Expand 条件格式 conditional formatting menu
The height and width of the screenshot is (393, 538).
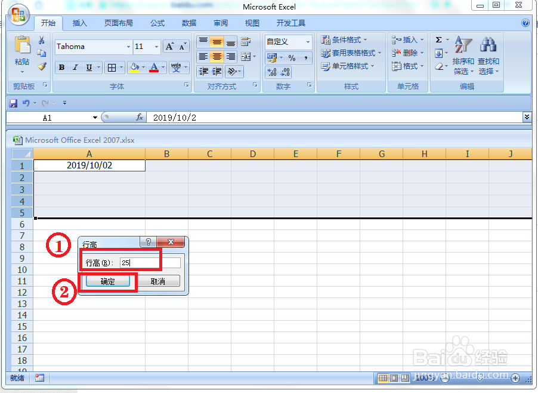pos(344,40)
